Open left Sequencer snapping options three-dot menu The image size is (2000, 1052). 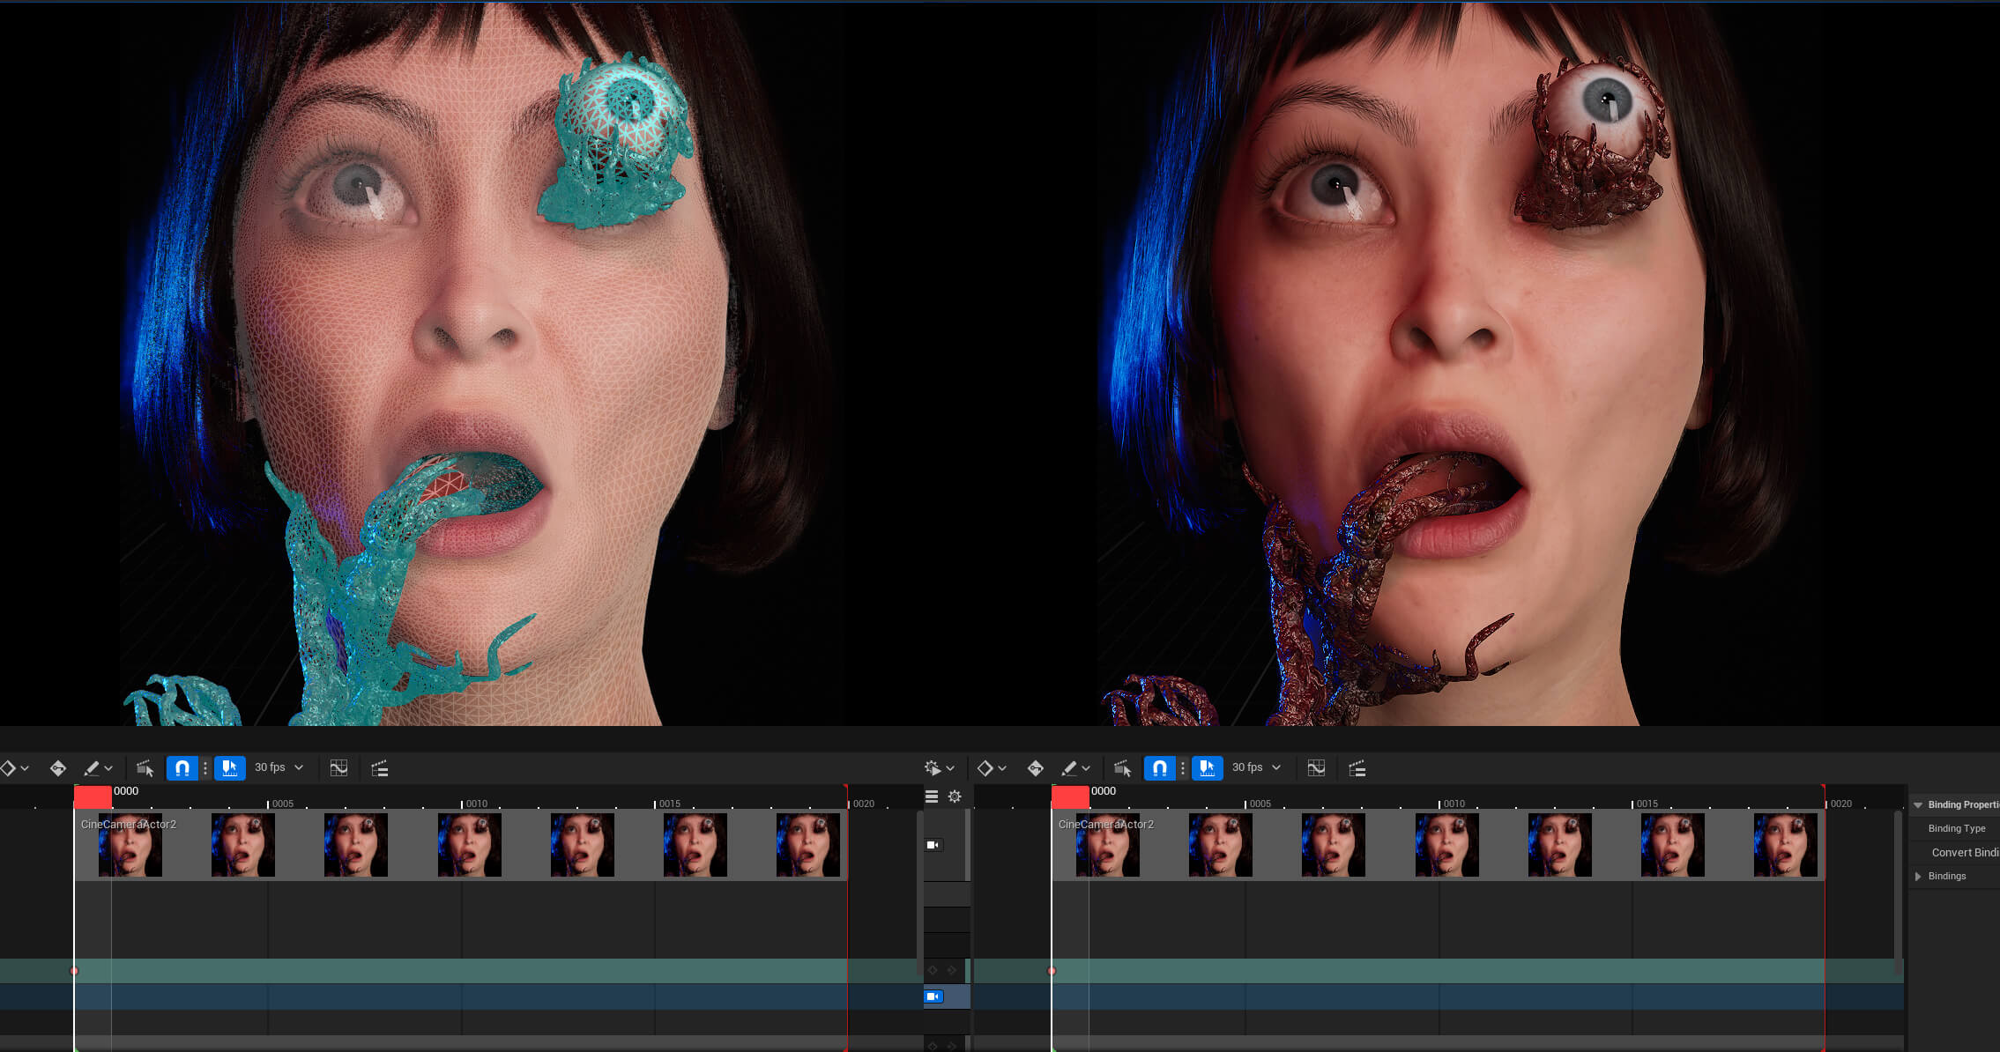[205, 768]
